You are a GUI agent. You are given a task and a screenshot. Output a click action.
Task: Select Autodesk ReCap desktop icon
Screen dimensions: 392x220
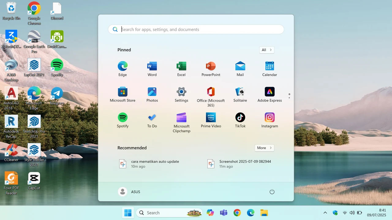11,127
